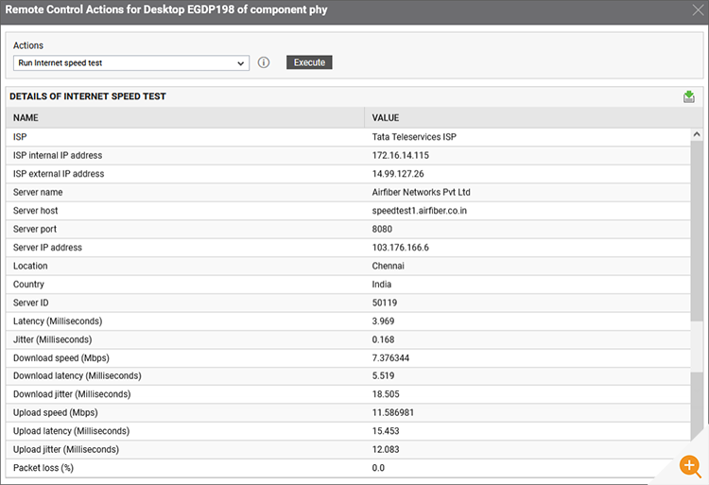The width and height of the screenshot is (709, 485).
Task: Click the 'Server host' row label
Action: (35, 211)
